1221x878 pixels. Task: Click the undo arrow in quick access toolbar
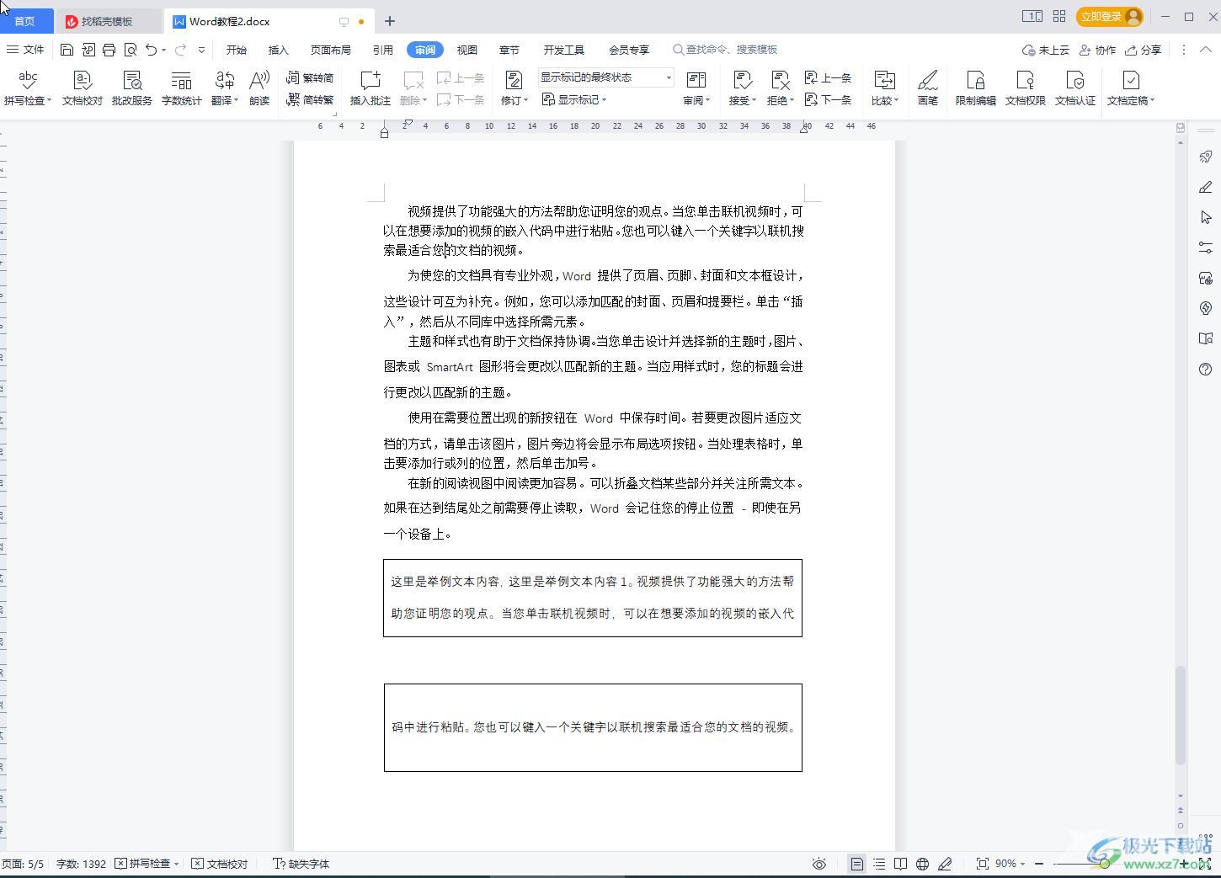pos(151,50)
